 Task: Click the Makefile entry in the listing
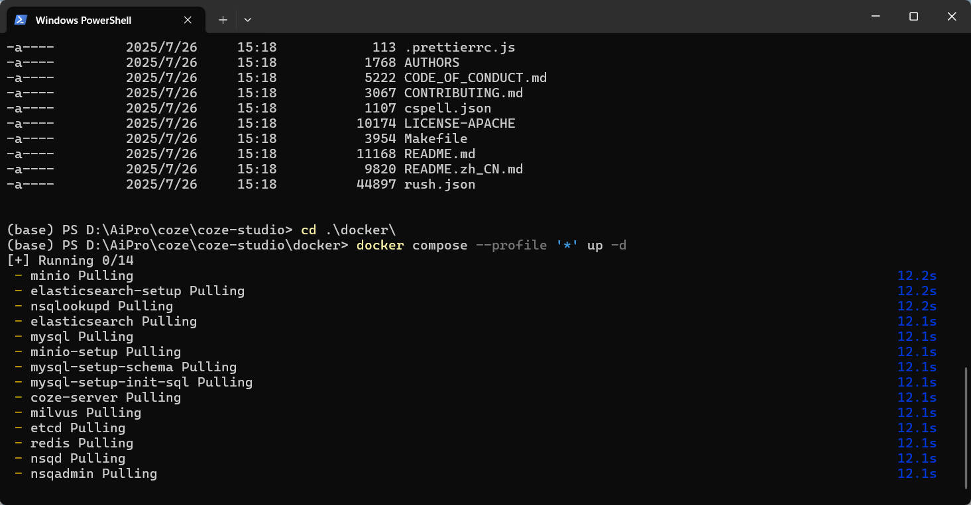click(435, 139)
